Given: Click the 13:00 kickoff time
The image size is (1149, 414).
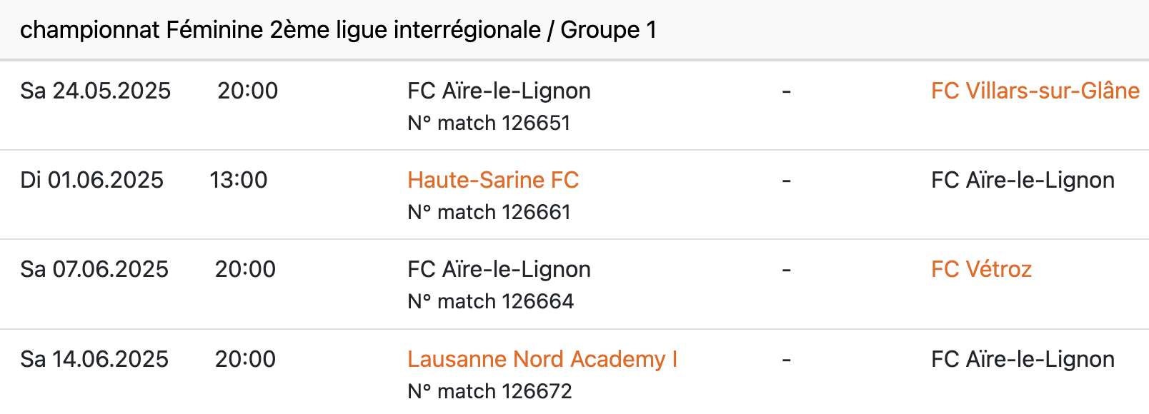Looking at the screenshot, I should [239, 180].
